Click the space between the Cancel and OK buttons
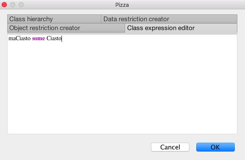245x160 pixels. click(x=193, y=147)
